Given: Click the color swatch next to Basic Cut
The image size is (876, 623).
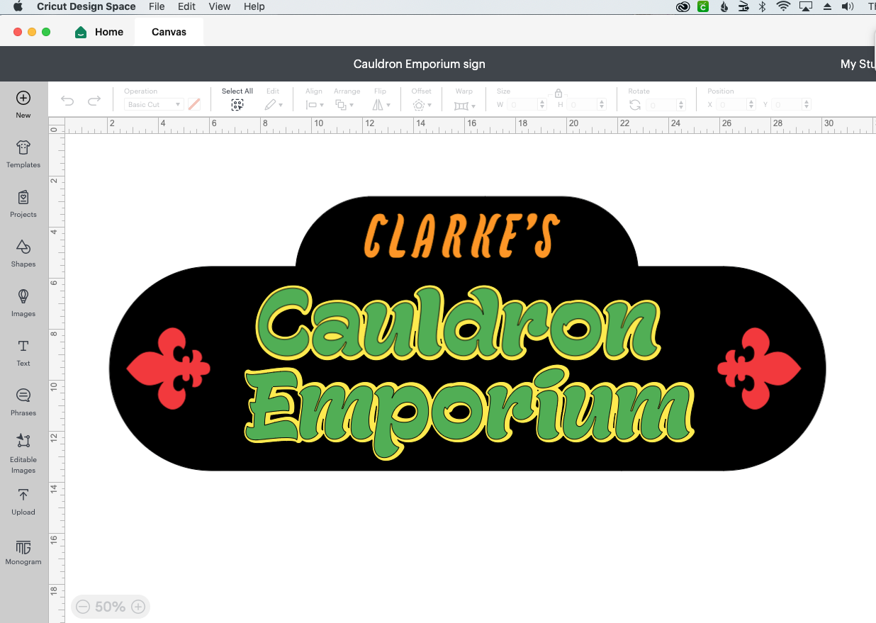Looking at the screenshot, I should point(194,104).
